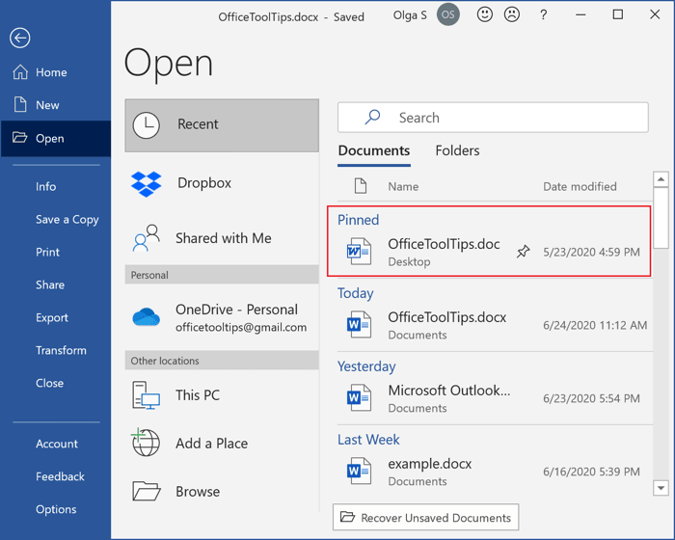
Task: Click the Add a Place globe icon
Action: tap(146, 443)
